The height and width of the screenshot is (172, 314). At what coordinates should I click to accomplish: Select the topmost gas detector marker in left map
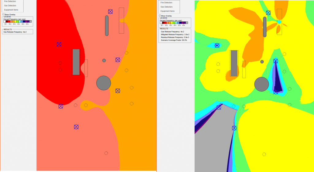110,11
